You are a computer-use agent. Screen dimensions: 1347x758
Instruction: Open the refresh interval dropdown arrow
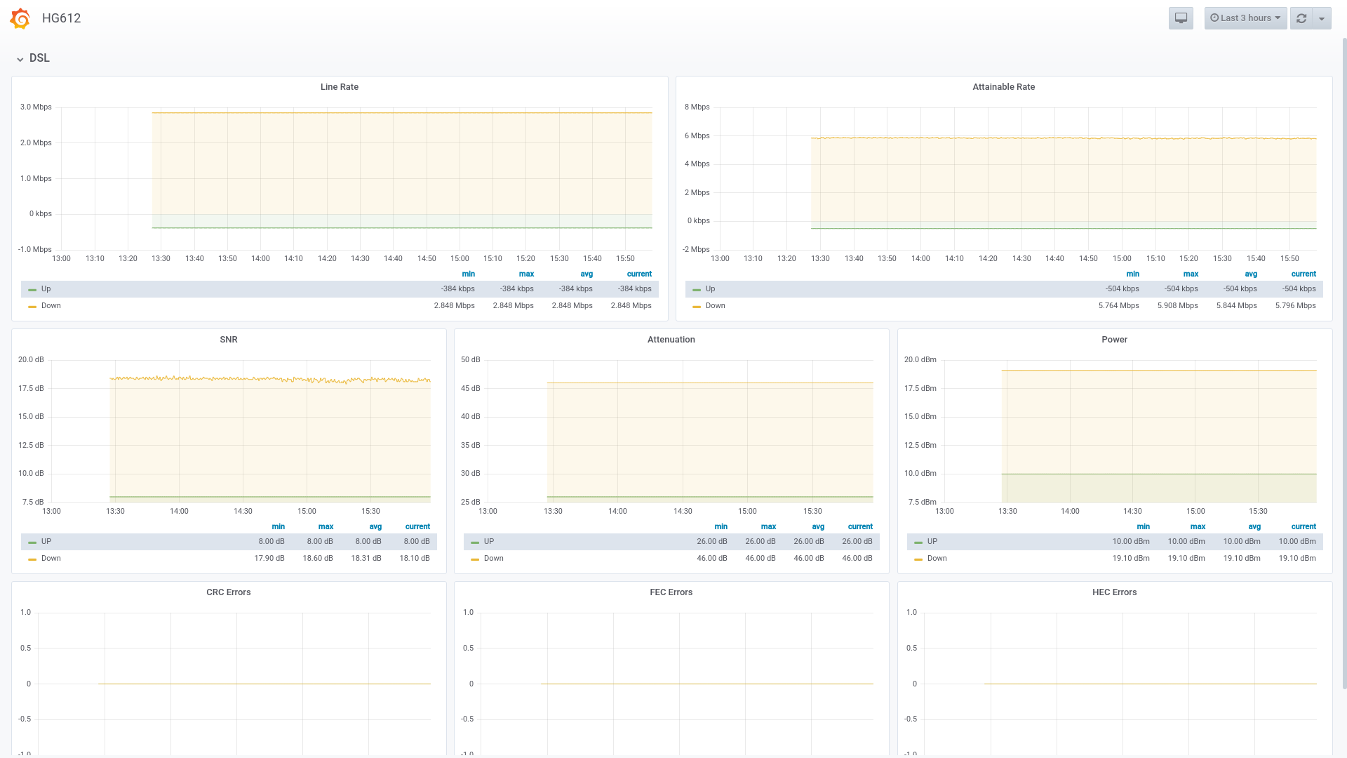(1322, 18)
